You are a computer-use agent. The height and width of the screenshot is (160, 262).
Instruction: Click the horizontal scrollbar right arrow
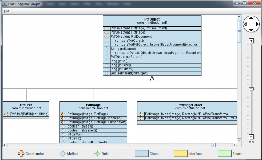pos(235,145)
